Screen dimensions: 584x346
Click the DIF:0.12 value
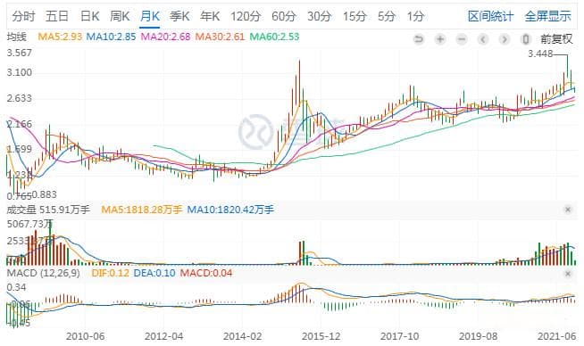click(110, 274)
